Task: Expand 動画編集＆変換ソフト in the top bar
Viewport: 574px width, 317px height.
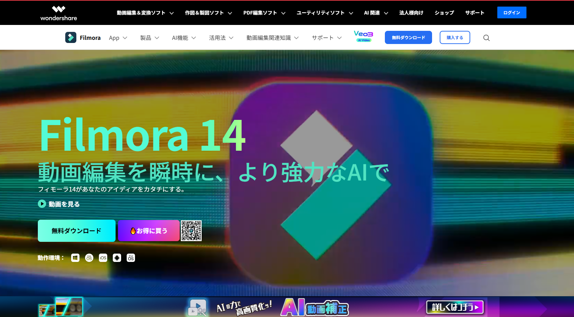Action: click(x=145, y=13)
